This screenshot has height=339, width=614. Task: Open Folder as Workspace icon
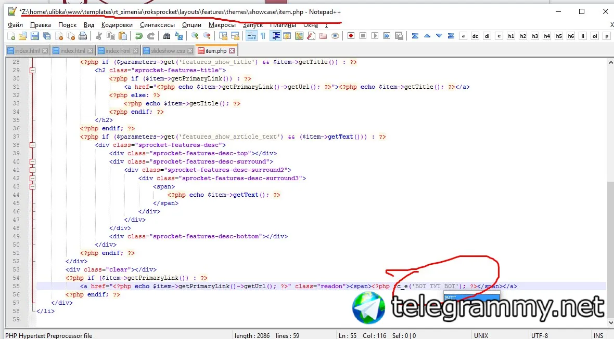[323, 36]
